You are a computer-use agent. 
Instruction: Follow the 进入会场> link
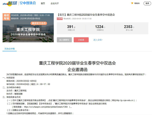(x=98, y=40)
